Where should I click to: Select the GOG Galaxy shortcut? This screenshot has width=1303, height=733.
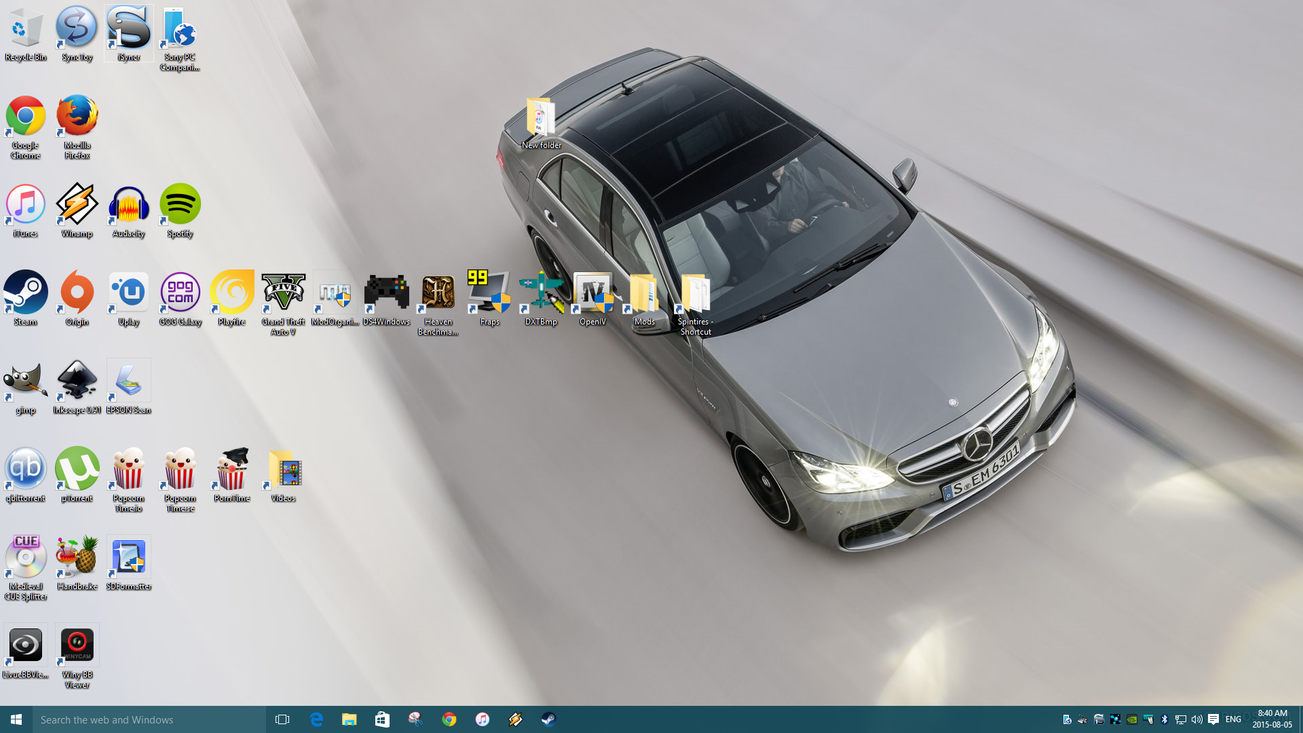click(180, 299)
